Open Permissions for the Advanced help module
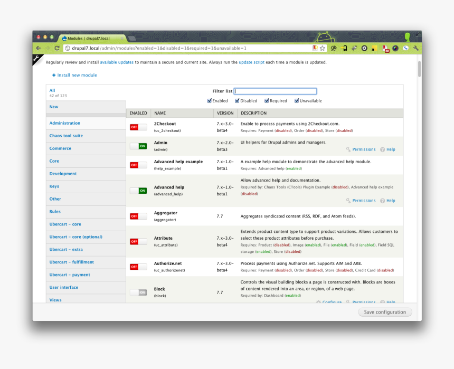Viewport: 454px width, 369px height. point(361,201)
